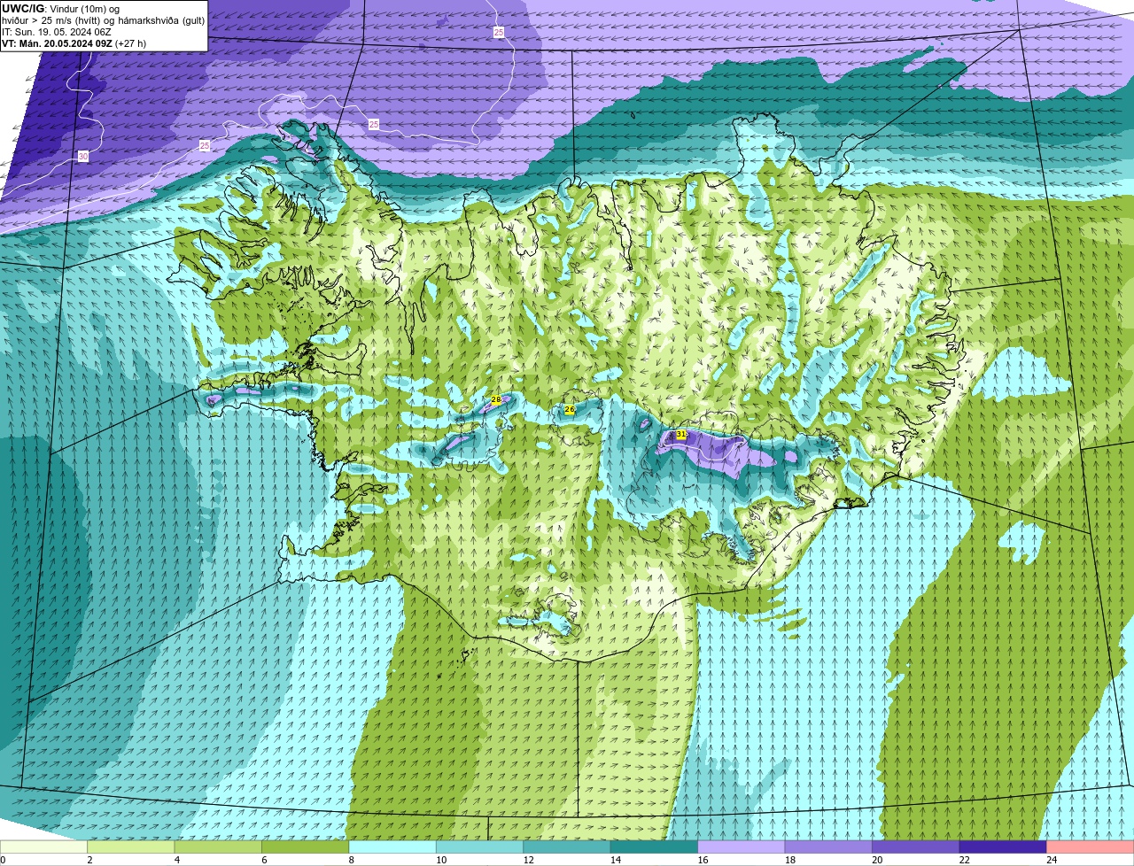Click the yellow gust label 26
The image size is (1134, 866).
click(570, 410)
